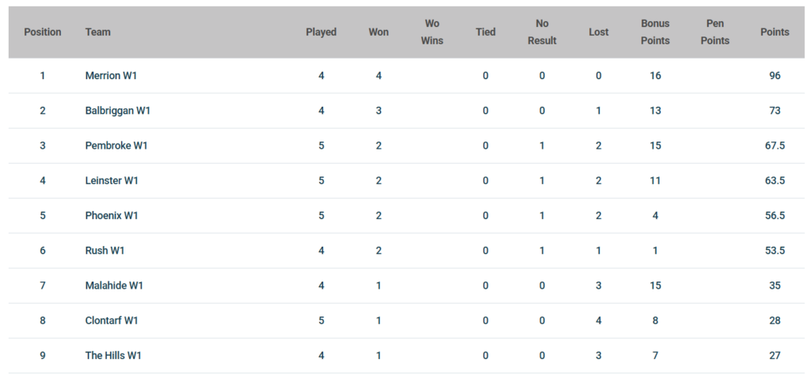Viewport: 811px width, 382px height.
Task: Click Merrion W1's 96 points value
Action: click(775, 76)
